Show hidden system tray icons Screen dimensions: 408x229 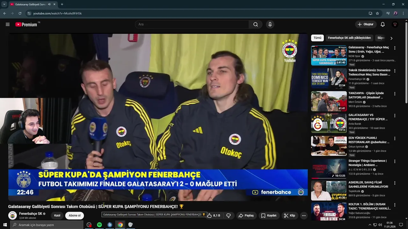(370, 225)
